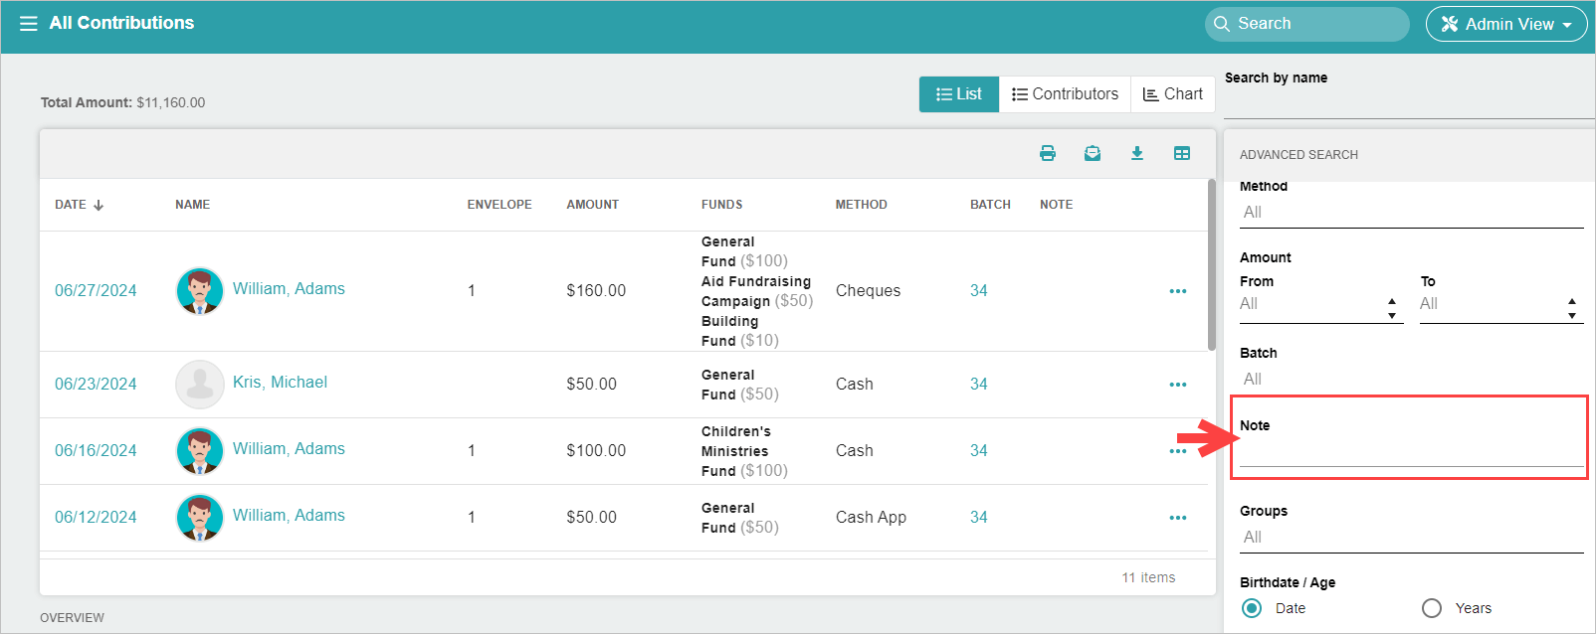Click the Amount To stepper arrows
Image resolution: width=1596 pixels, height=634 pixels.
click(1572, 308)
